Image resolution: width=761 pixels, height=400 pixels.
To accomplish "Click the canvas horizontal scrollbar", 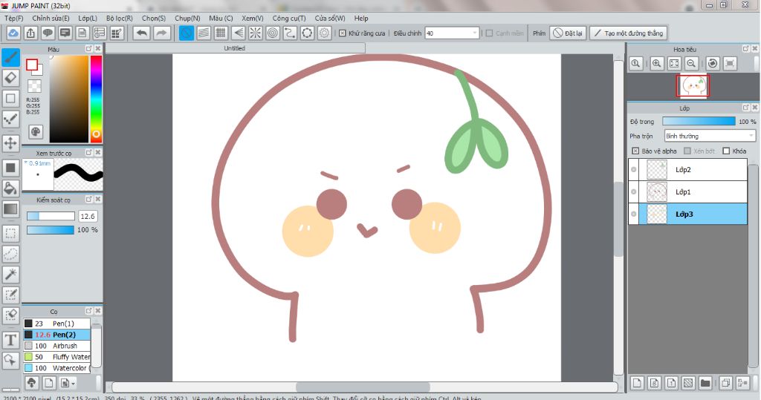I will [363, 387].
